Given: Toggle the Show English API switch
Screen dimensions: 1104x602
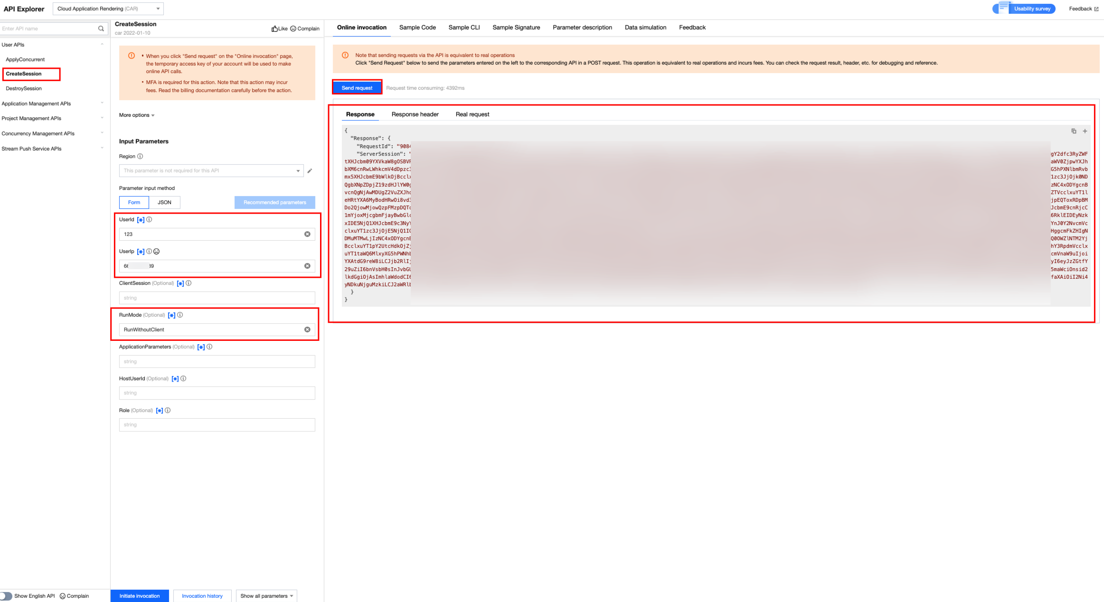Looking at the screenshot, I should click(6, 596).
